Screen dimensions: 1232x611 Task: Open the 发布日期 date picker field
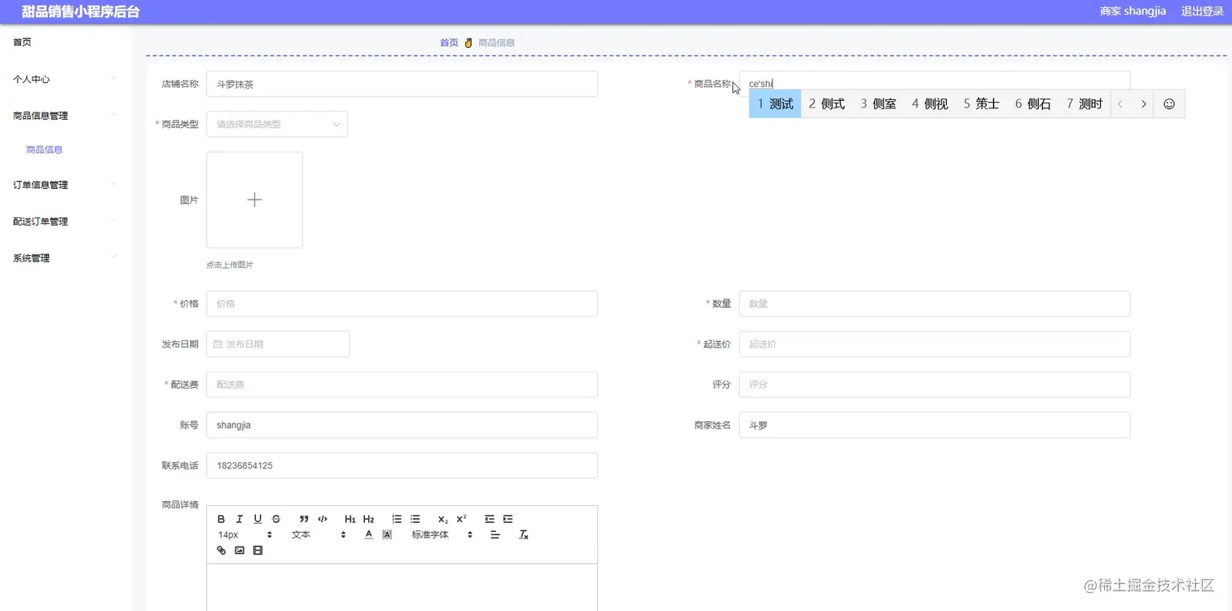point(278,344)
